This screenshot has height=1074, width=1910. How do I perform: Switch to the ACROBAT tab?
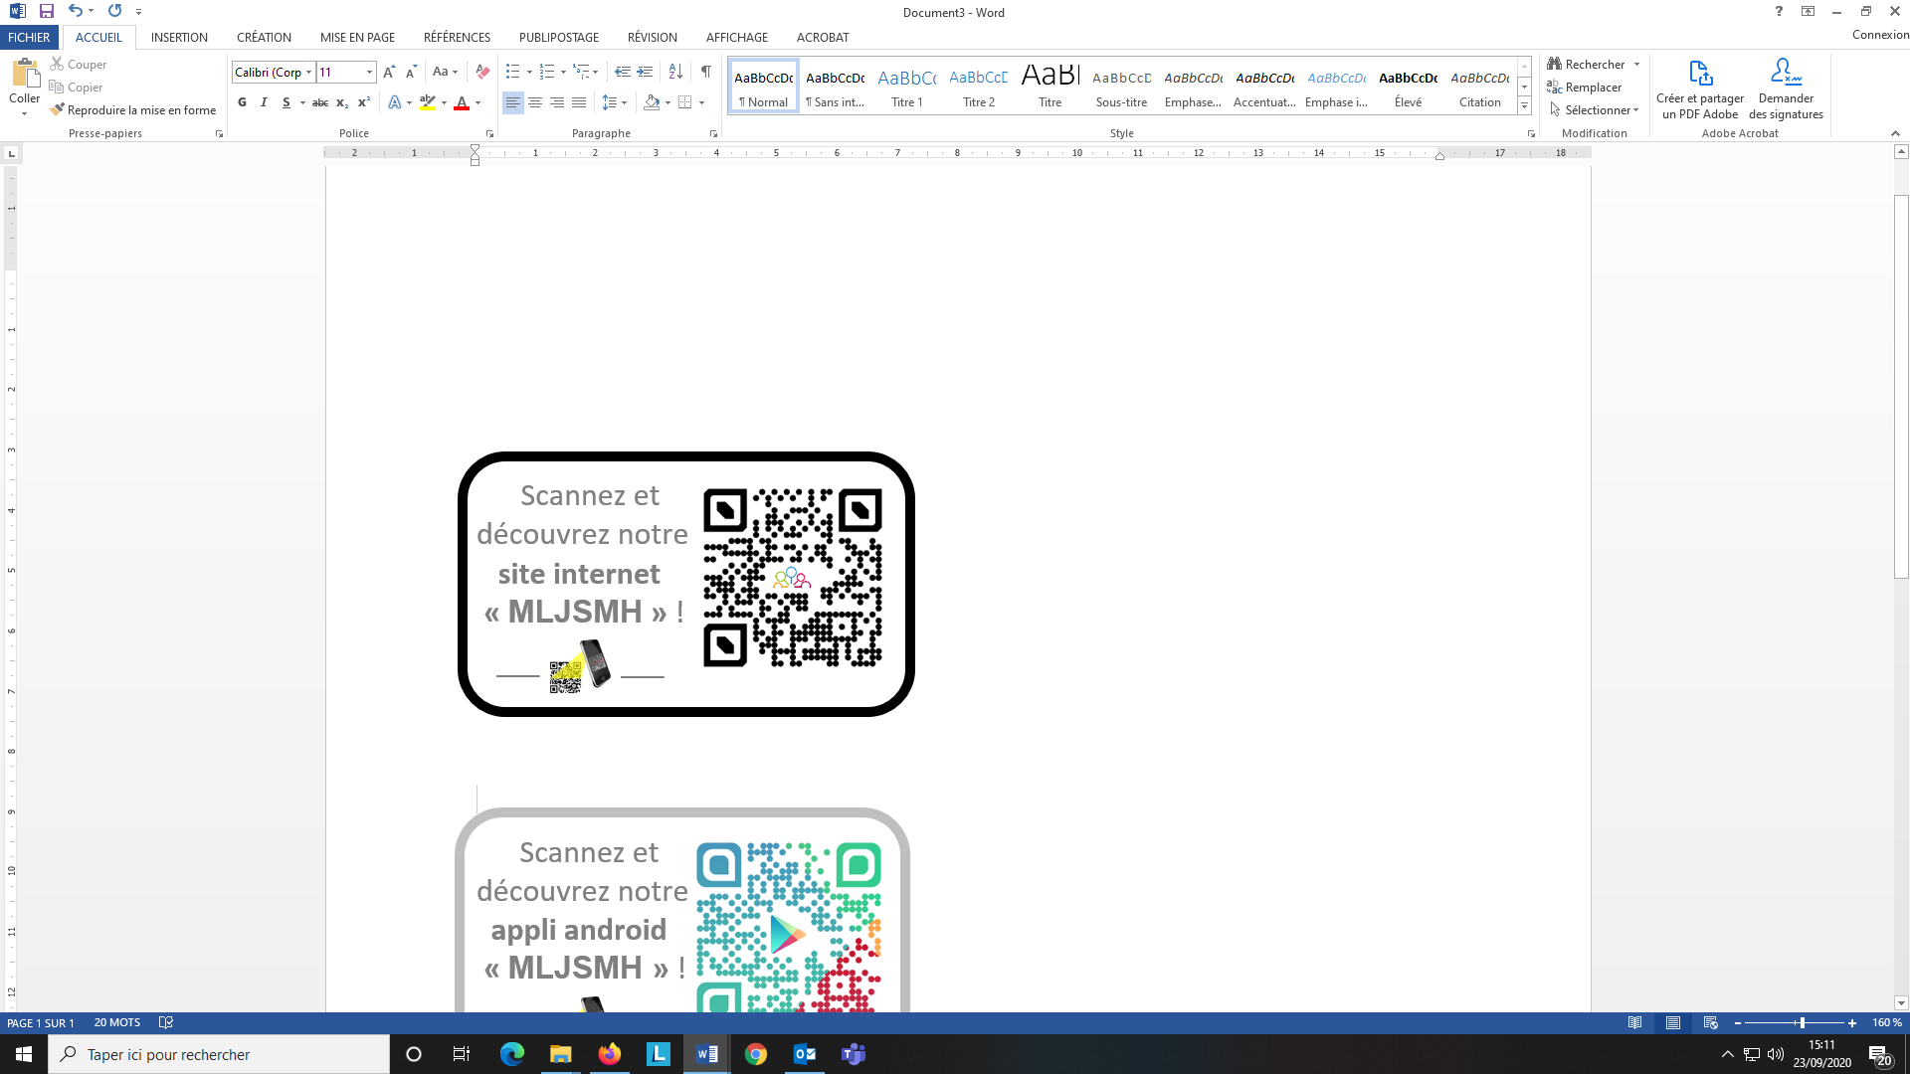(823, 37)
